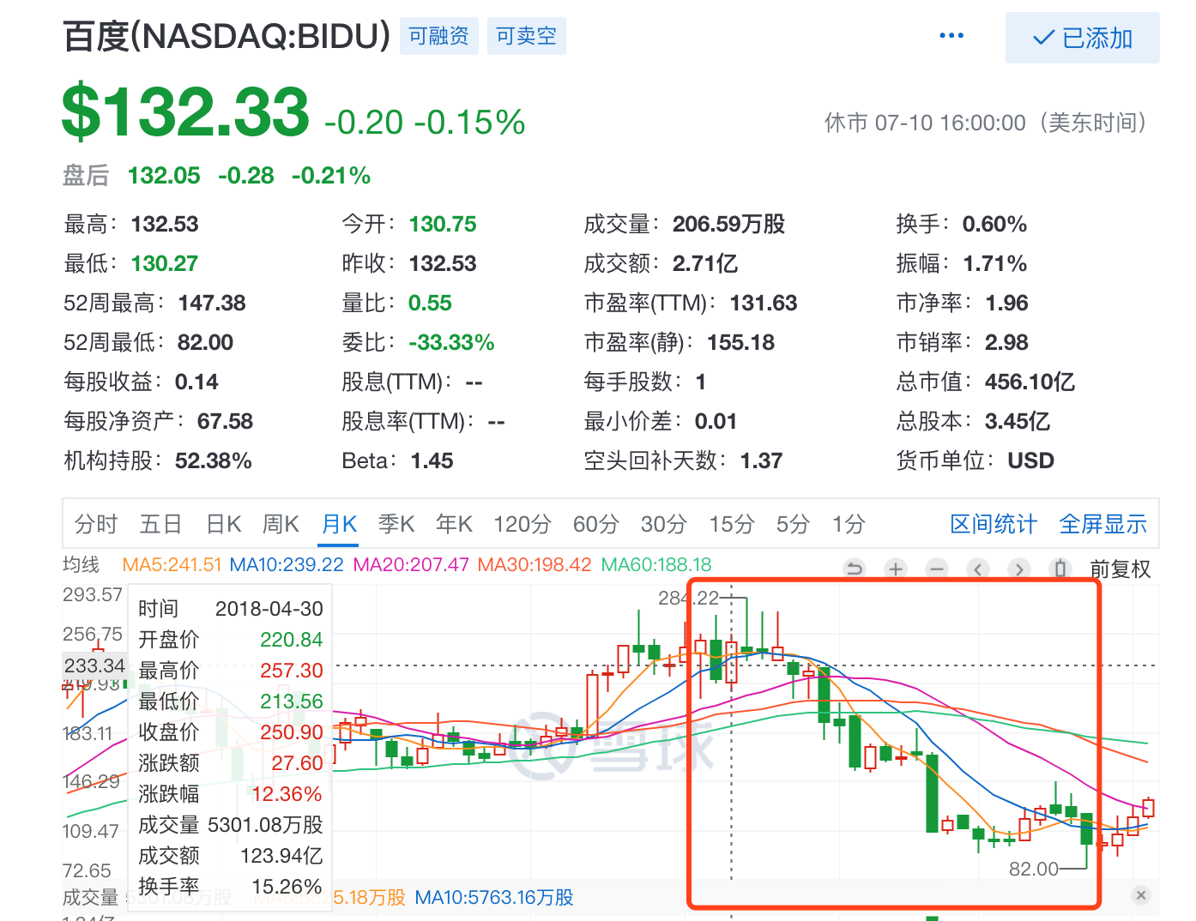Screen dimensions: 1196x921
Task: Select the 月K chart tab
Action: tap(340, 524)
